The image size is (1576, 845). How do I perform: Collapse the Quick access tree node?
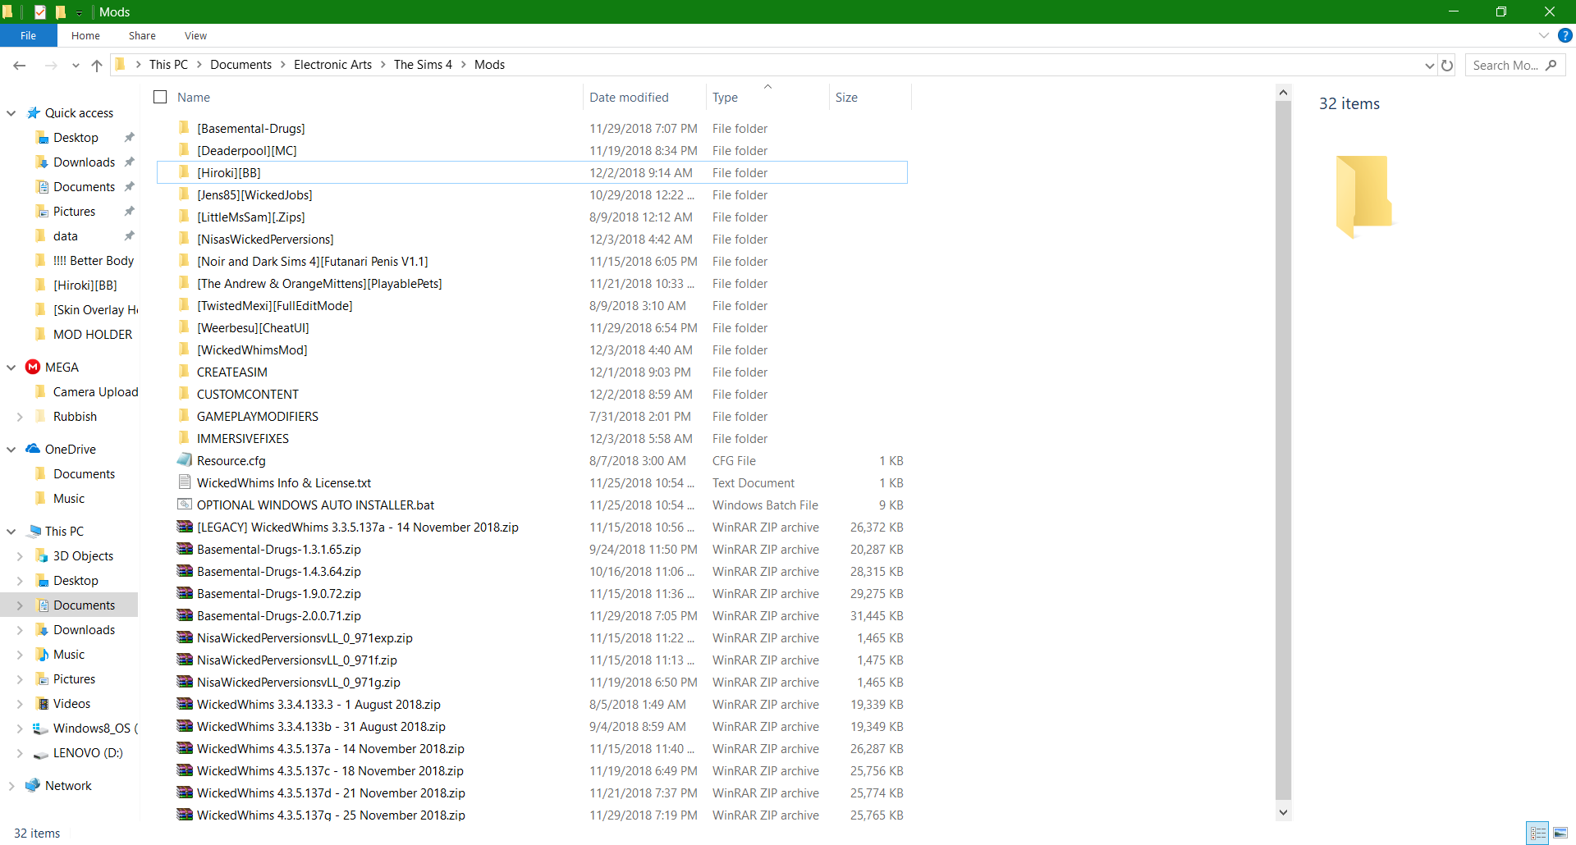[11, 113]
